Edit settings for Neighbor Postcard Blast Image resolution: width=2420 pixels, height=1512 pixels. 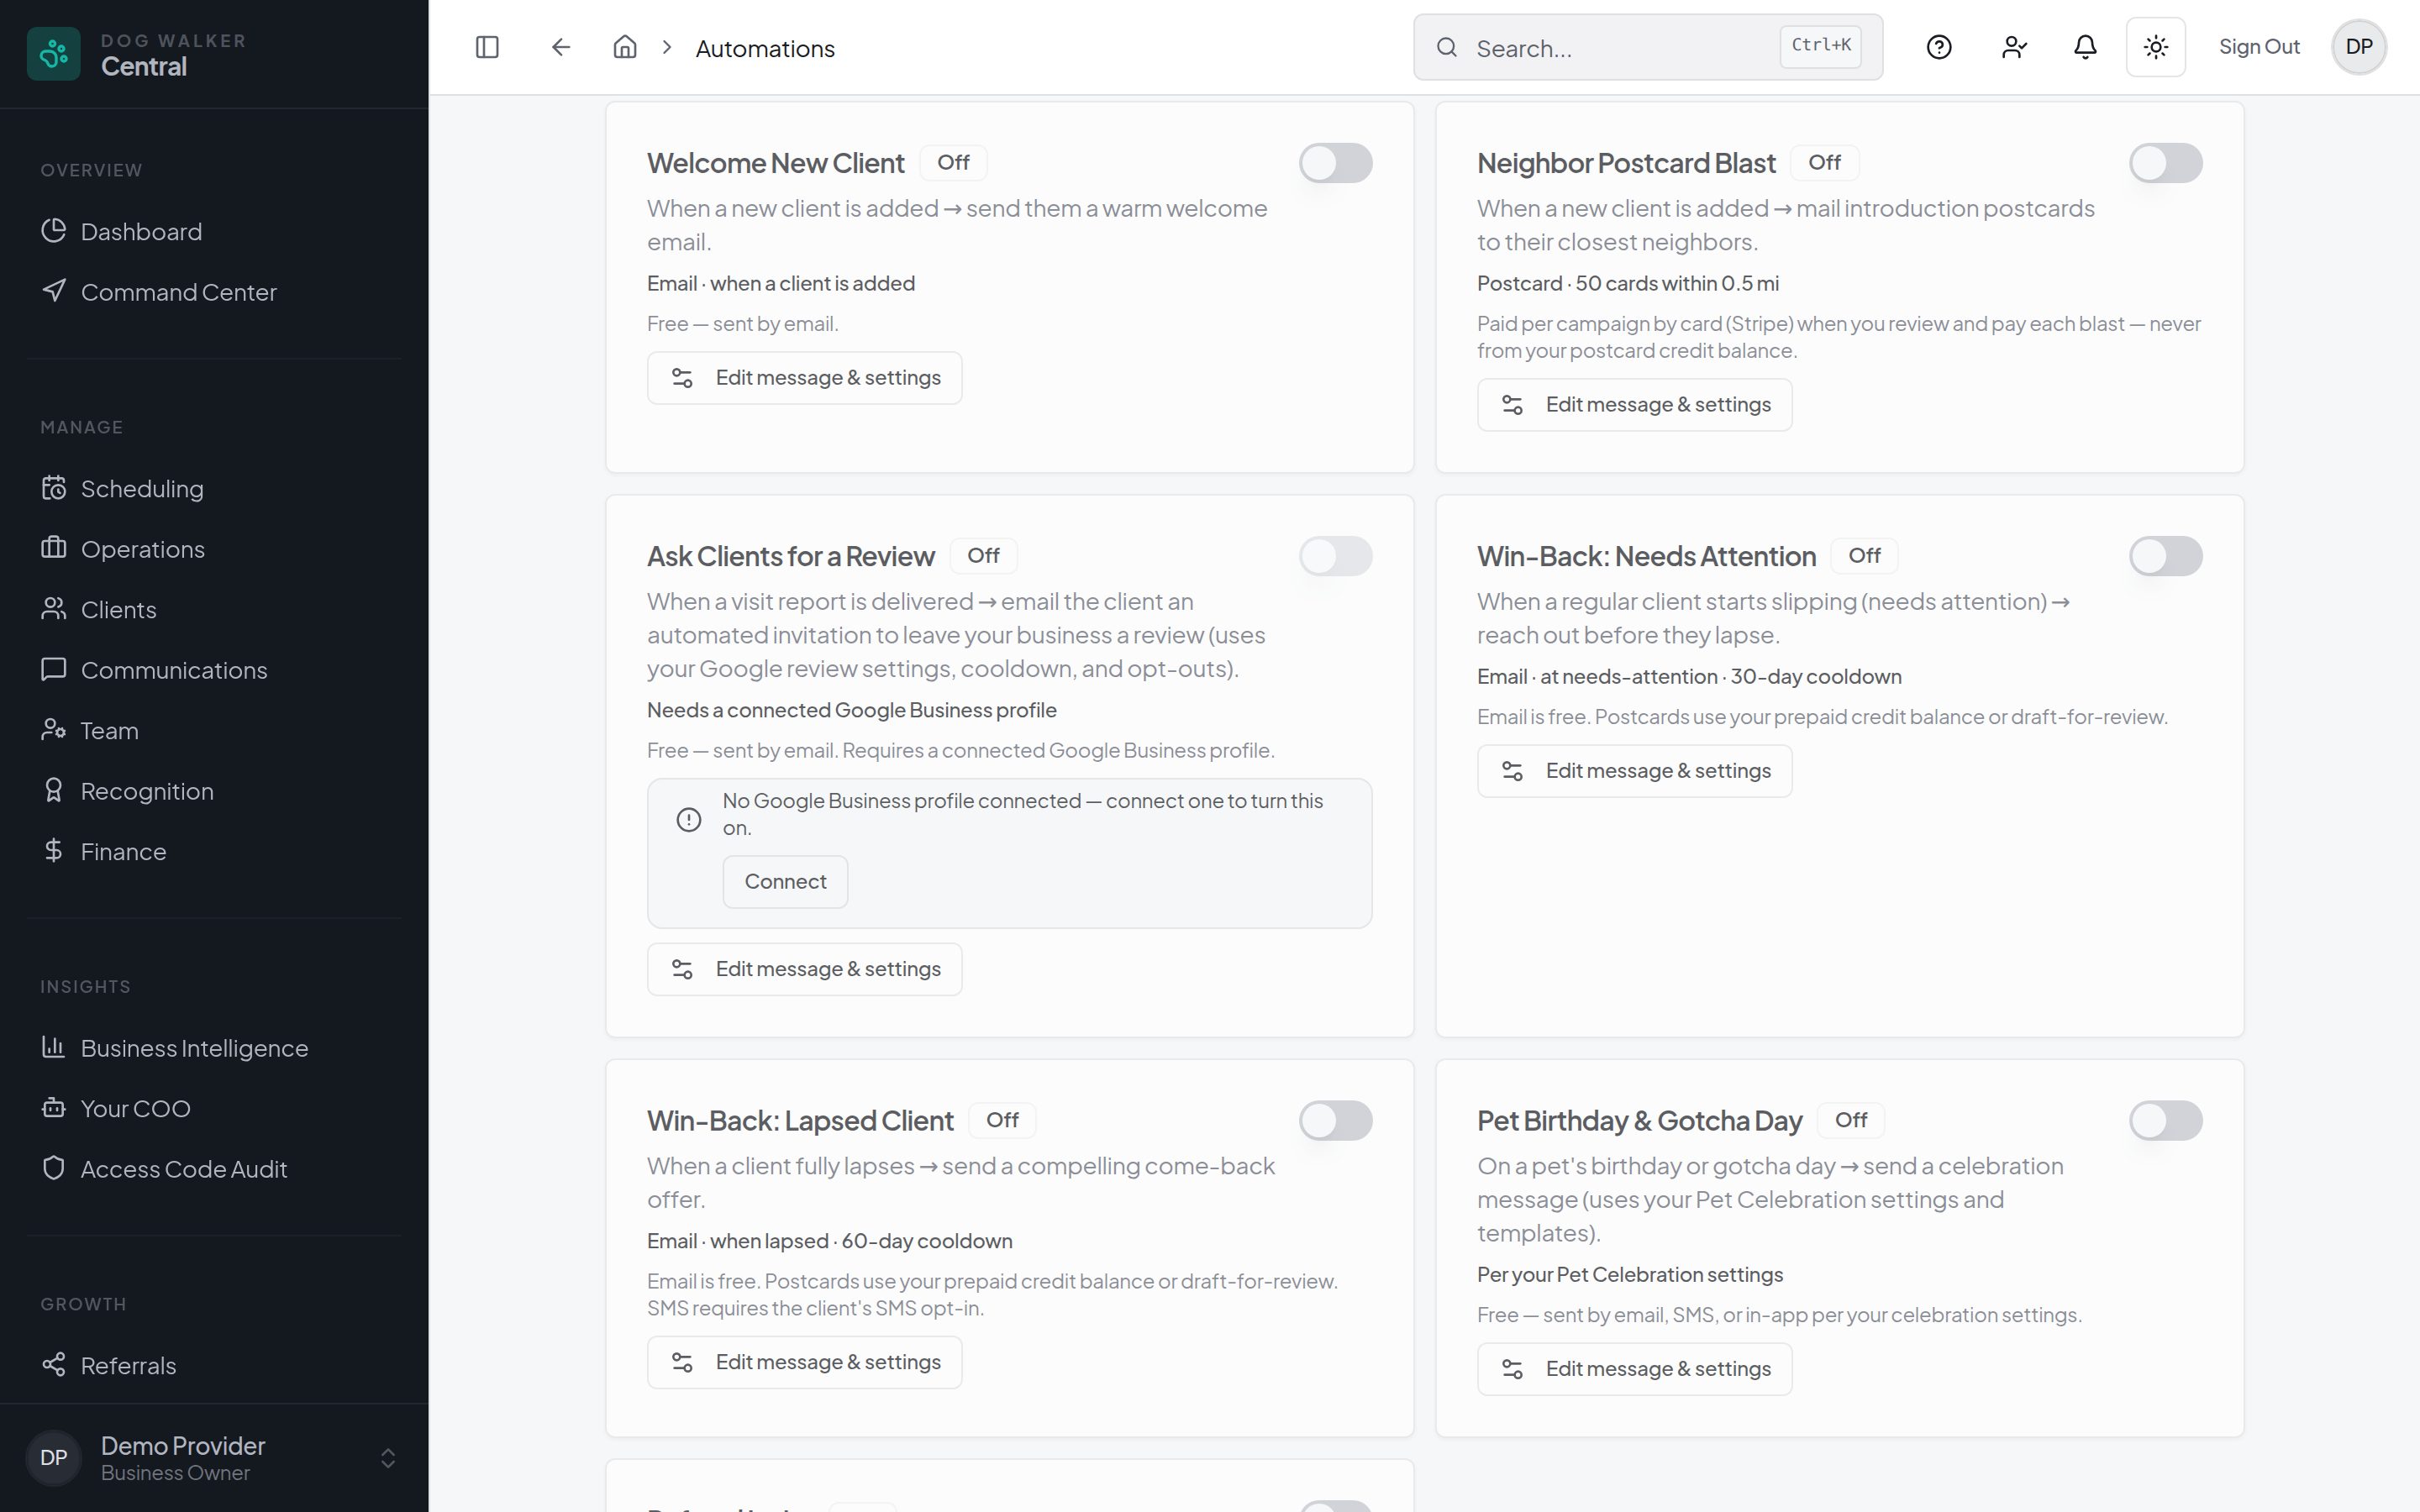tap(1634, 405)
